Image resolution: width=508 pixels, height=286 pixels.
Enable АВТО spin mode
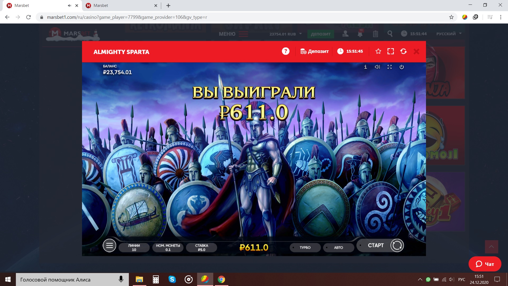338,248
